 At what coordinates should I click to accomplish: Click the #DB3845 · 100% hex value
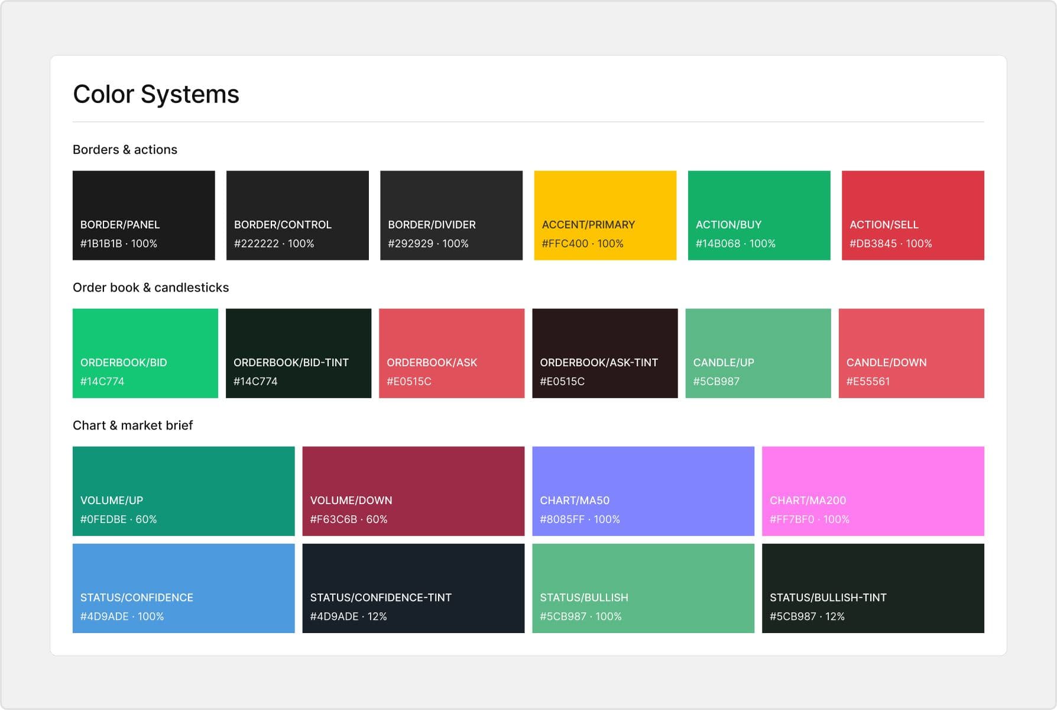point(890,244)
